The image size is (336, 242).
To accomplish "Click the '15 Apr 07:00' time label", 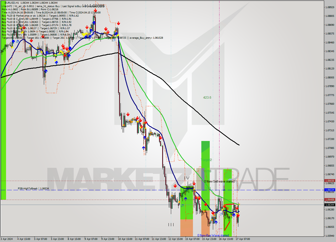I will (x=192, y=239).
